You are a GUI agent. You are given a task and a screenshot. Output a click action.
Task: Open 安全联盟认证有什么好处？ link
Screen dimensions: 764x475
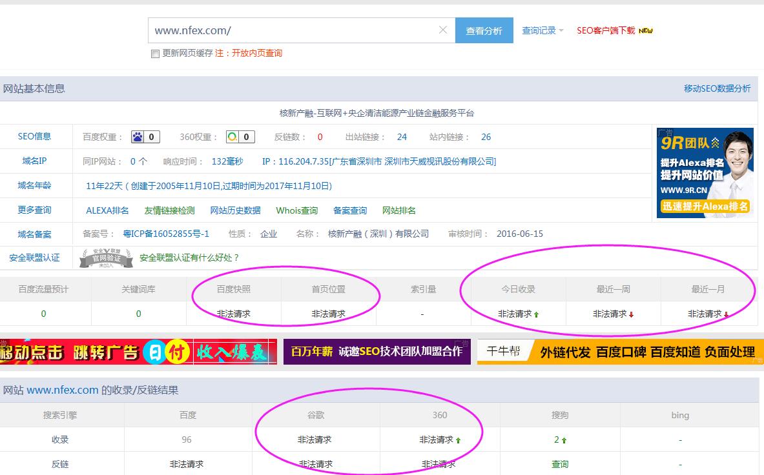coord(189,258)
